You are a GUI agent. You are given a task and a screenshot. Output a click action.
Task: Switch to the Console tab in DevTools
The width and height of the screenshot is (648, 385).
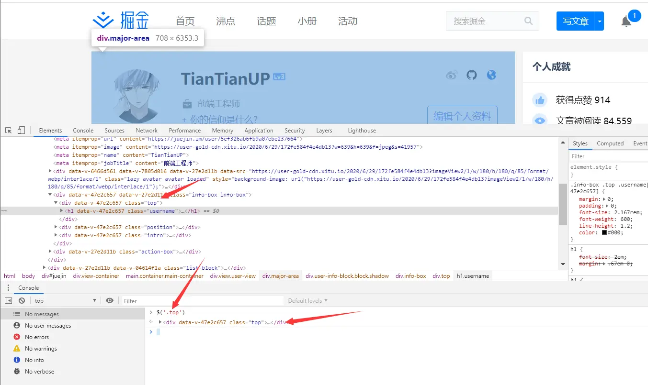[x=83, y=130]
